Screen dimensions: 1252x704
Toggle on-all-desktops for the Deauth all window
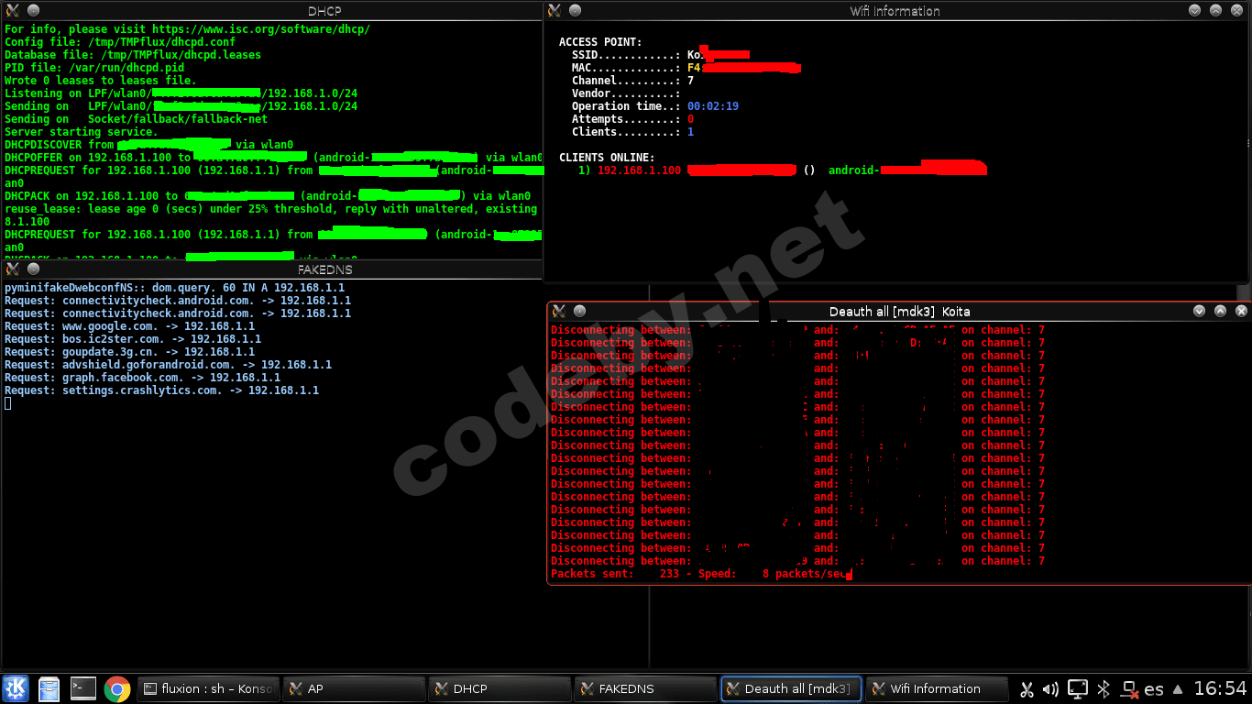[579, 311]
